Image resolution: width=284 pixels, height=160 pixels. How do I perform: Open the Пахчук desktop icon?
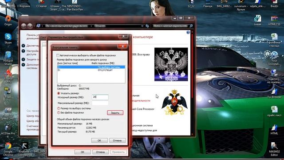[208, 4]
